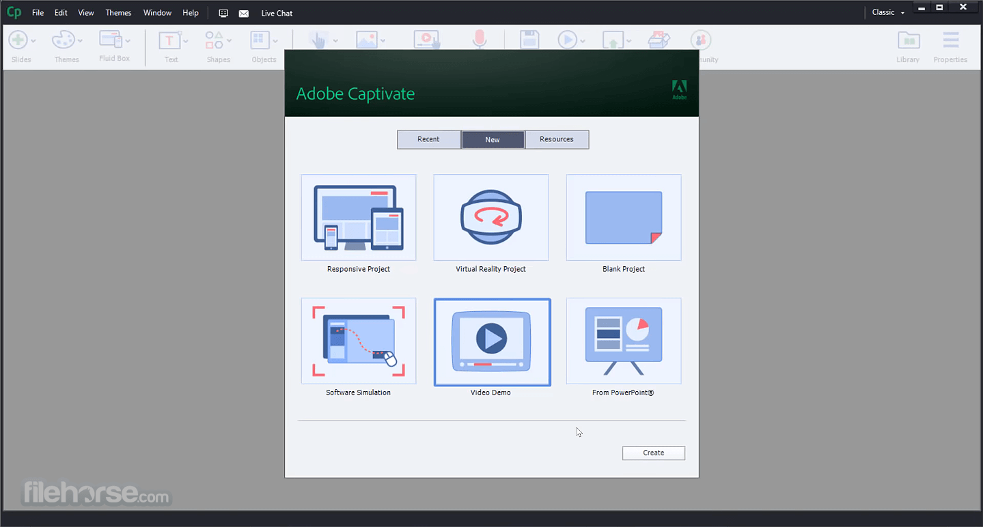Click the Slides toolbar icon
The width and height of the screenshot is (983, 527).
[18, 40]
